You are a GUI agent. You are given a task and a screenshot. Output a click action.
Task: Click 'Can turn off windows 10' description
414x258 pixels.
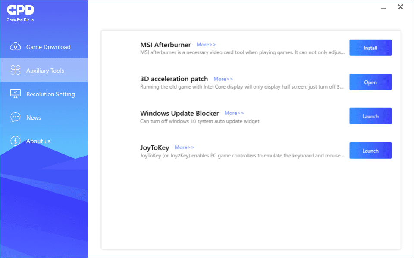pos(200,121)
